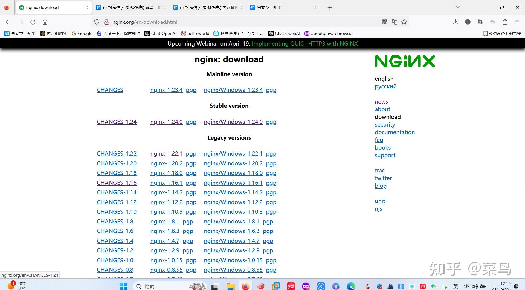Viewport: 525px width, 290px height.
Task: Open pgp signature for nginx-1.10.3
Action: point(191,212)
